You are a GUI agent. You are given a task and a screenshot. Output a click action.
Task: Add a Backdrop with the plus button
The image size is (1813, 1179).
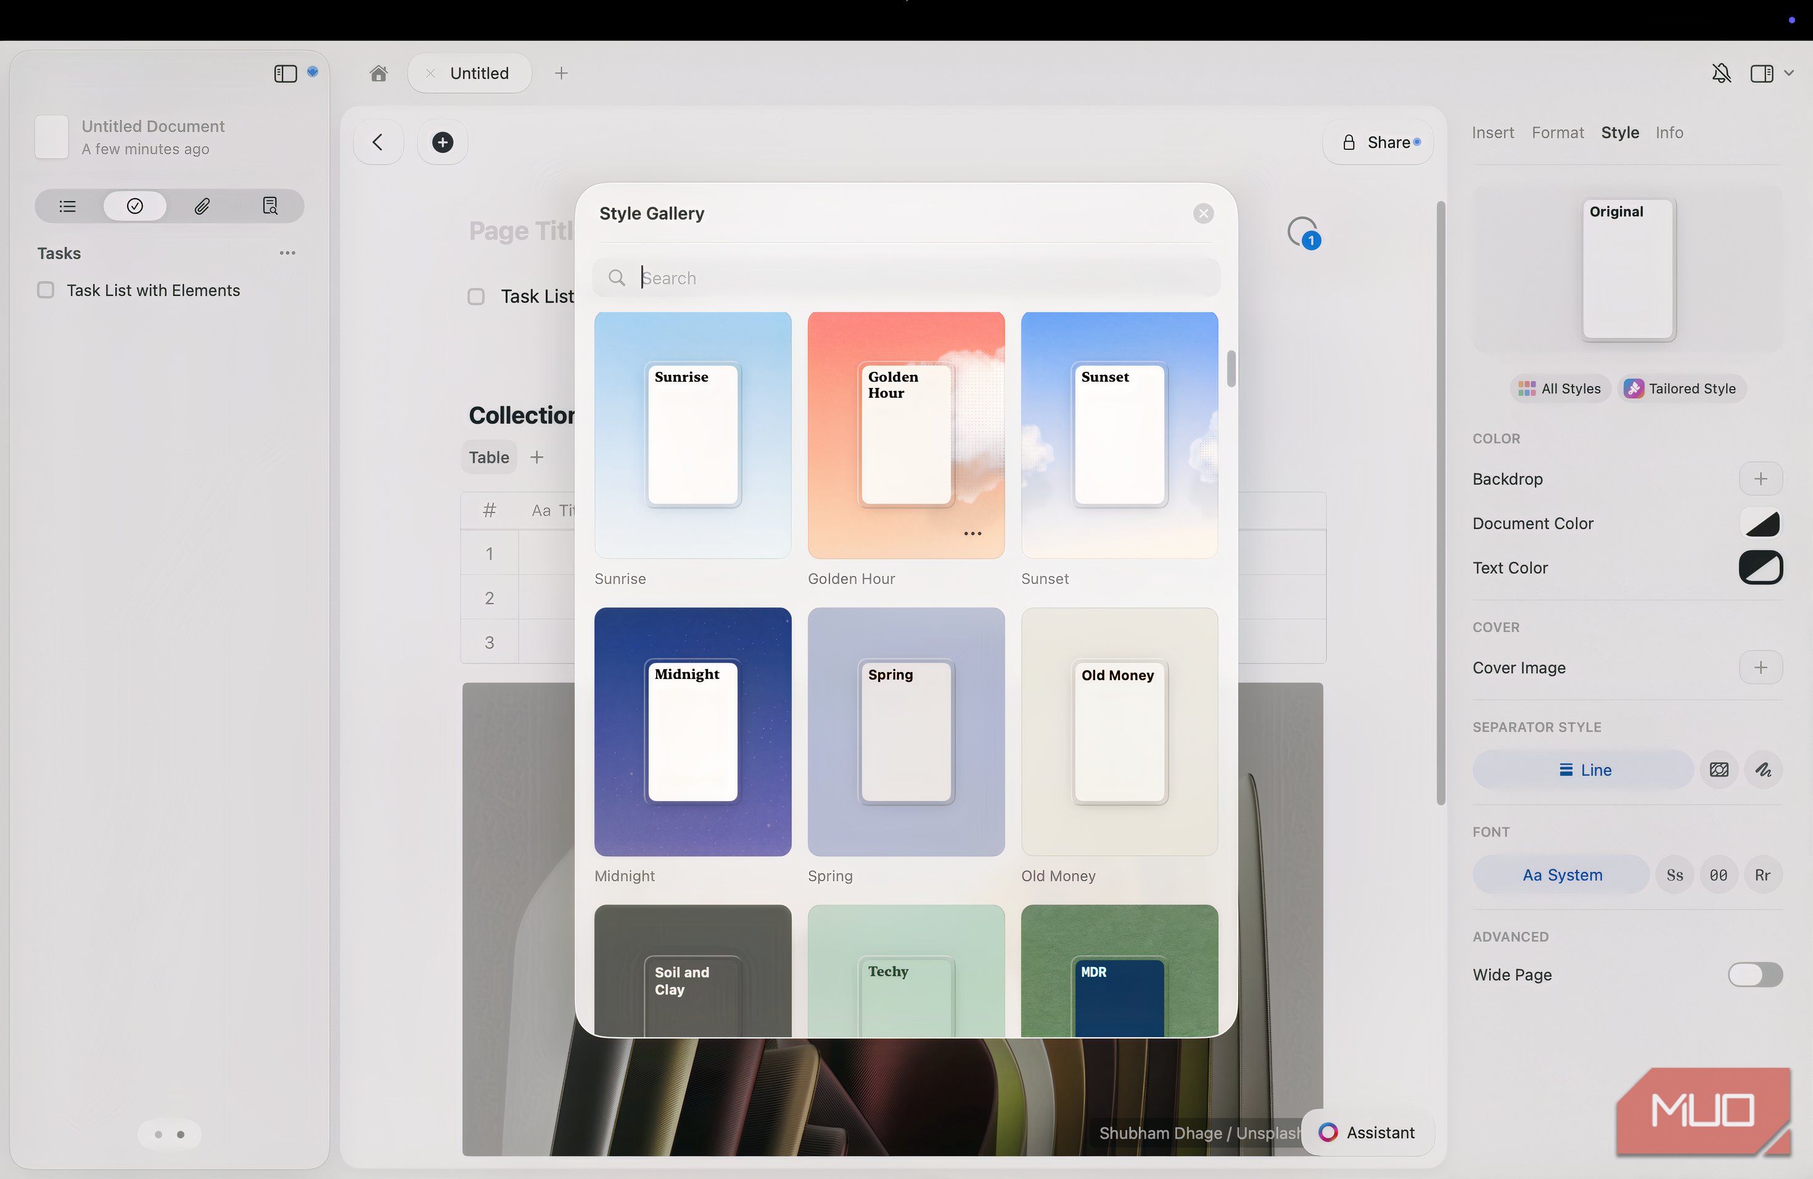[x=1760, y=479]
